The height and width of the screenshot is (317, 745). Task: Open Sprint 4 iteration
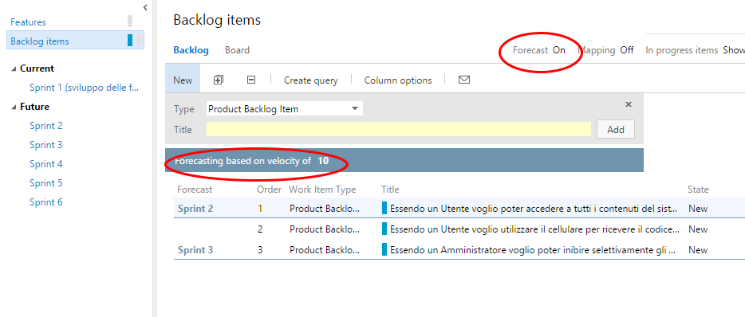tap(46, 164)
